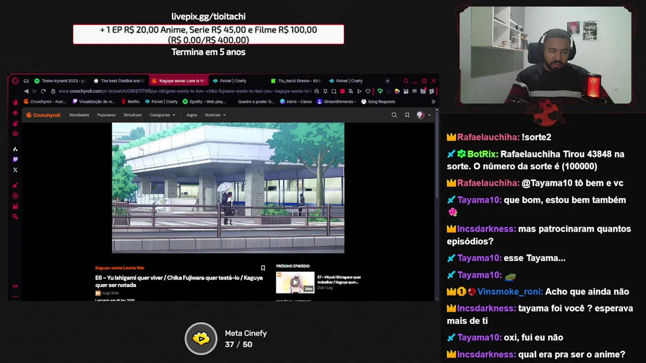Switch to Treino tryhard 2023 tab
646x363 pixels.
pyautogui.click(x=60, y=81)
